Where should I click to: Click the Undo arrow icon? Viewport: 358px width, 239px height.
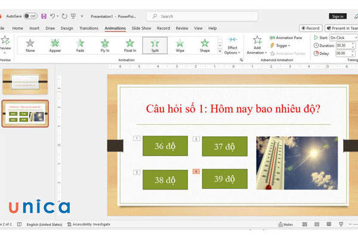(53, 16)
